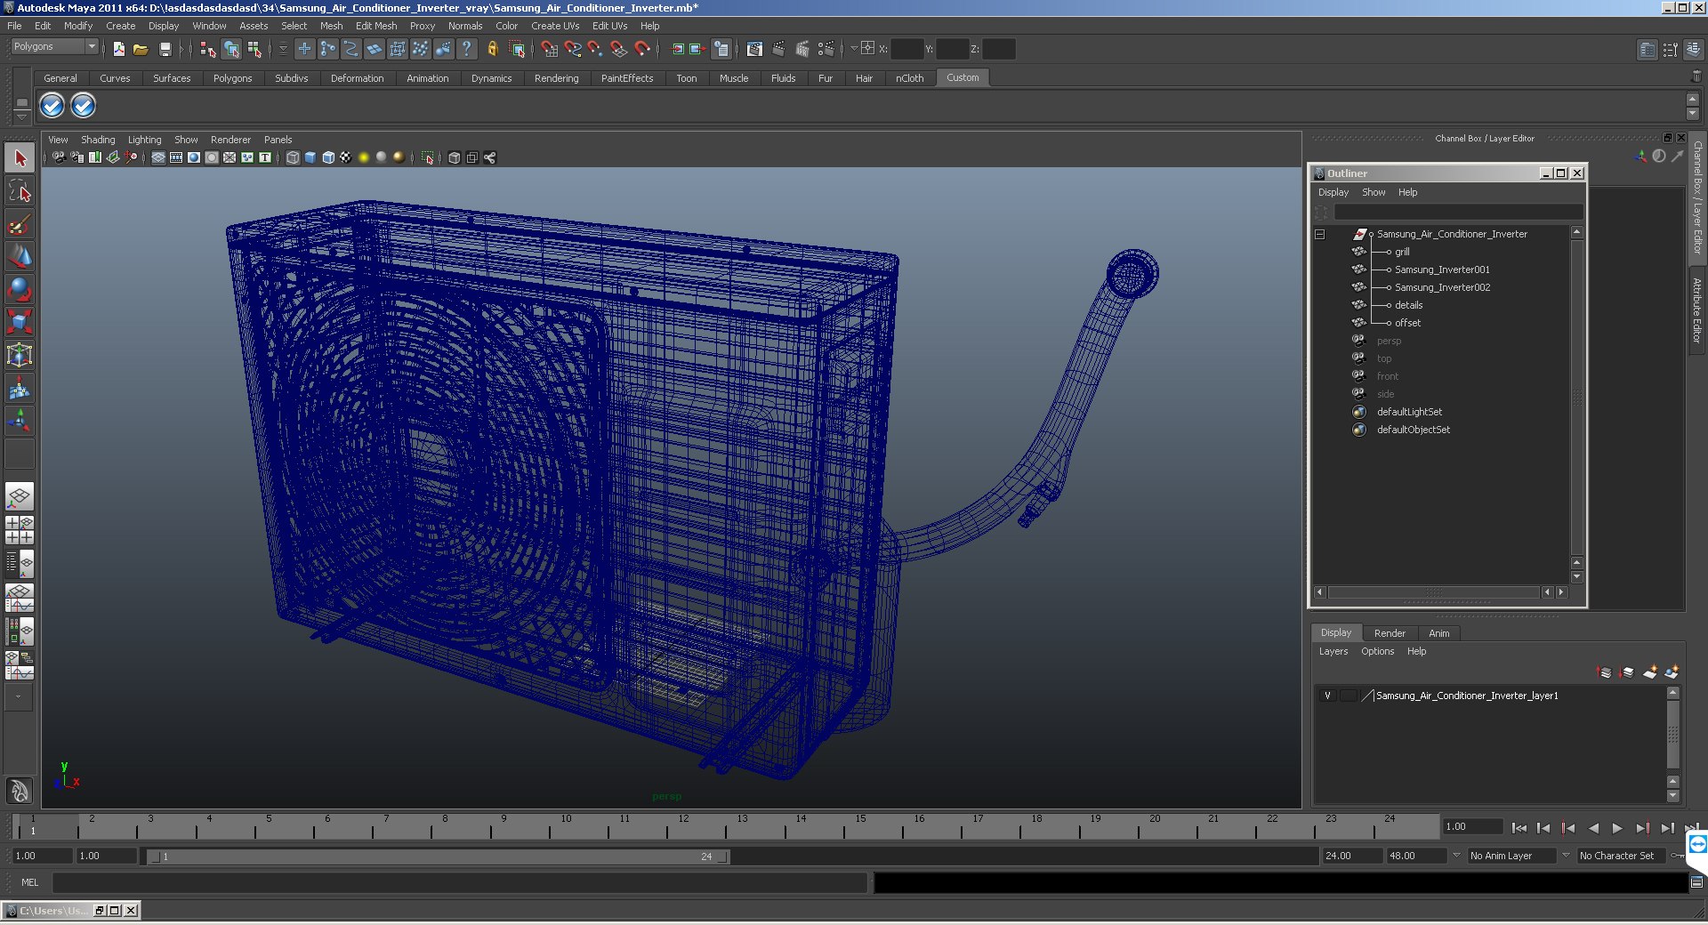Image resolution: width=1708 pixels, height=925 pixels.
Task: Click the New Scene icon
Action: [118, 49]
